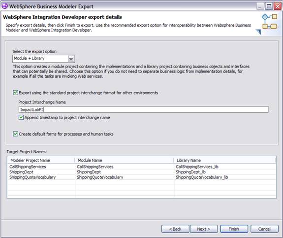
Task: Cancel the export dialog
Action: [x=264, y=229]
